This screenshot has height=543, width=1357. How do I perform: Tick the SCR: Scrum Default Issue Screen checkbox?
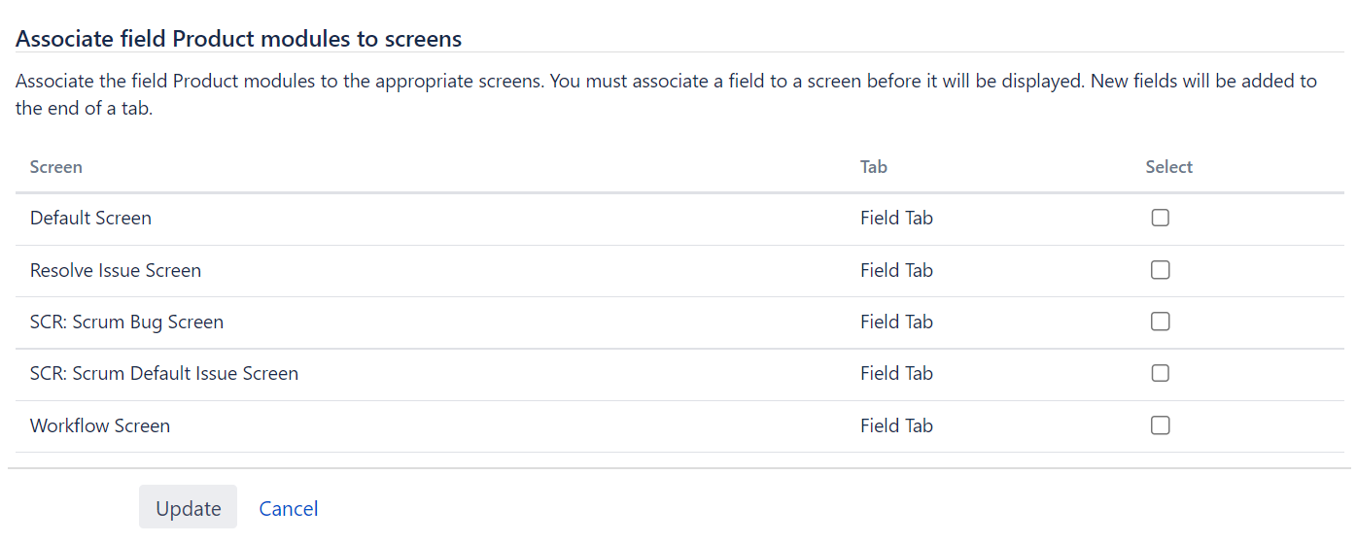pos(1160,373)
